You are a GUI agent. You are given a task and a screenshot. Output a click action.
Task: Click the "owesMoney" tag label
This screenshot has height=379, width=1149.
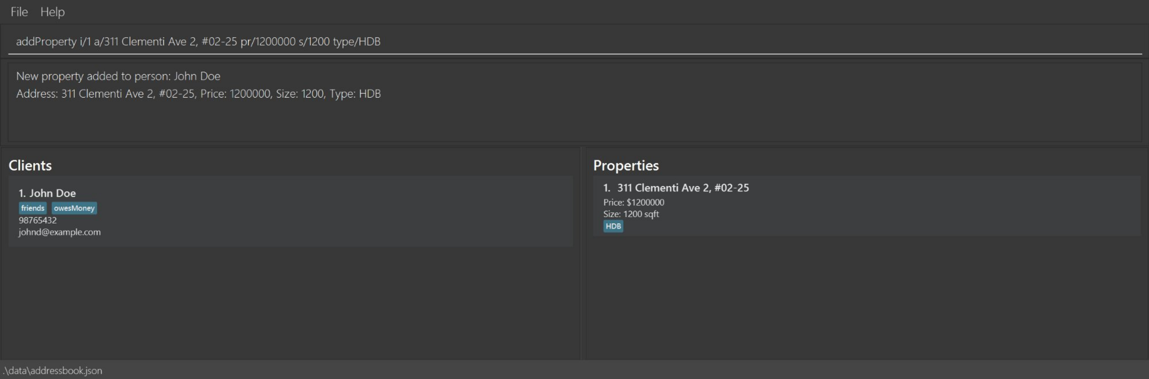[x=74, y=208]
